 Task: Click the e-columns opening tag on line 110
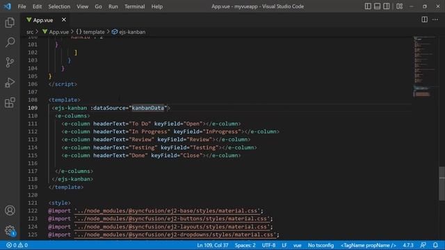point(72,116)
